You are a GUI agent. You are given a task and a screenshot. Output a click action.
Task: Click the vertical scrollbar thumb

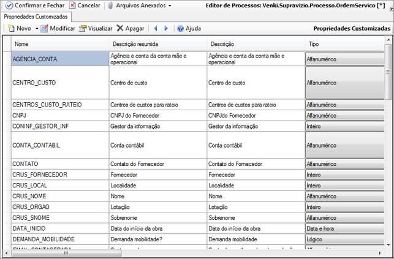point(388,72)
